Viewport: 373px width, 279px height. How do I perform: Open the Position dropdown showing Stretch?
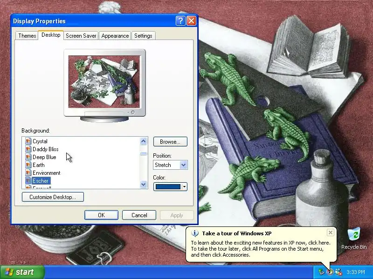[x=170, y=165]
